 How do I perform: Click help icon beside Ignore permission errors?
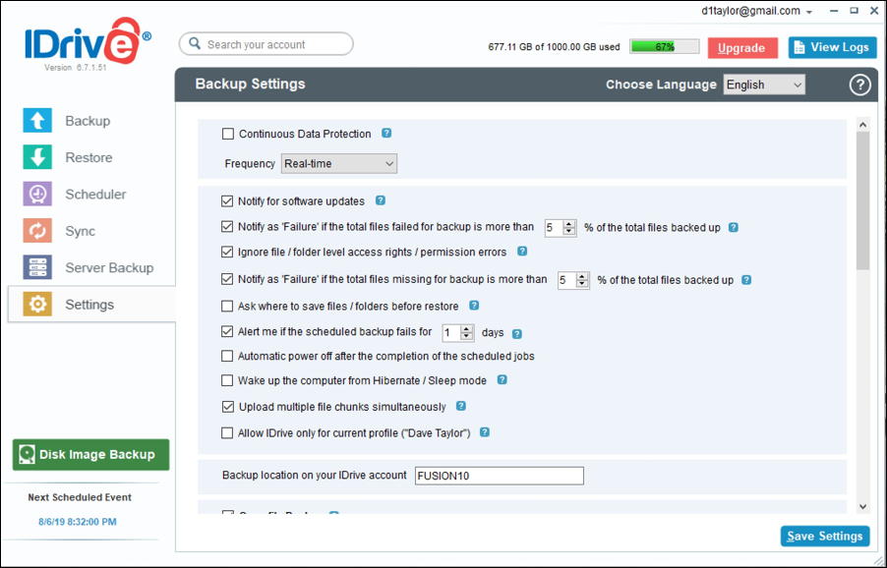click(x=522, y=251)
